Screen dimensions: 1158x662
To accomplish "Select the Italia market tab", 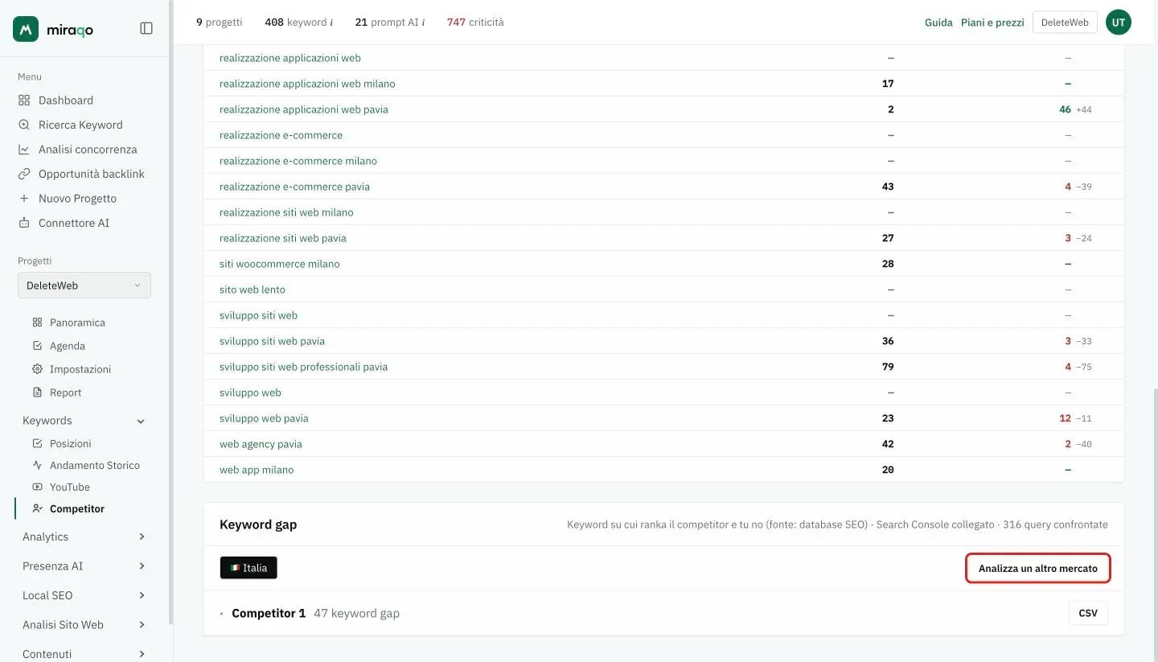I will point(248,568).
